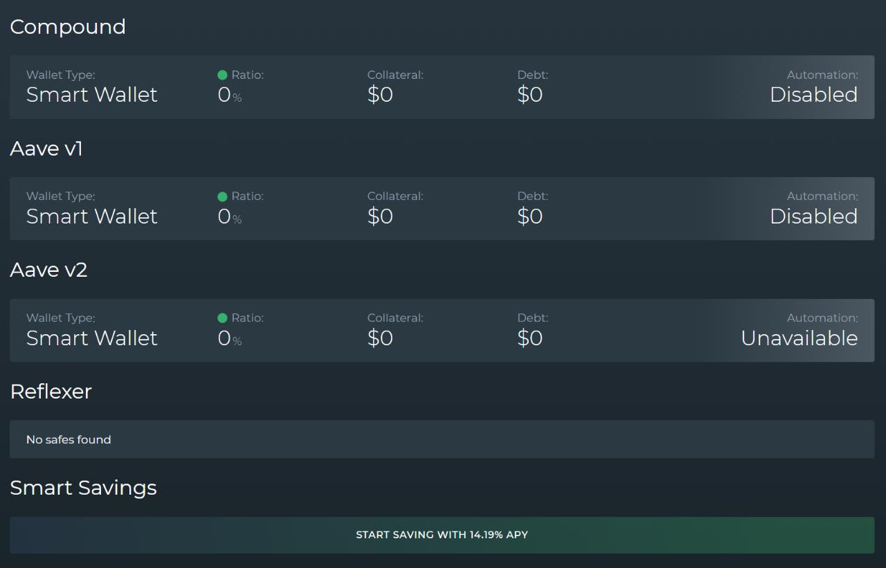886x568 pixels.
Task: Click the Disabled automation status in Aave v1
Action: 813,217
